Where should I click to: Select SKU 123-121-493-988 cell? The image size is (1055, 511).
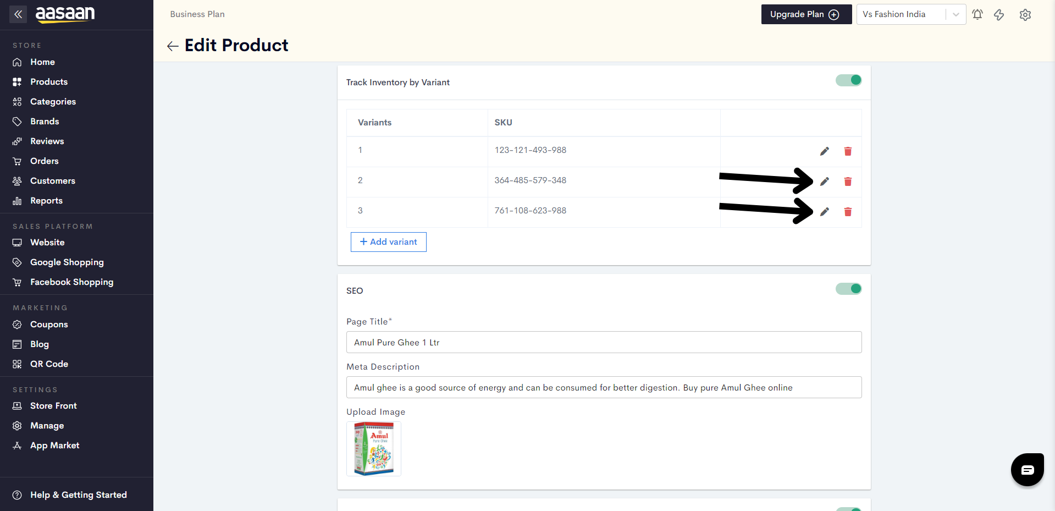pyautogui.click(x=604, y=151)
